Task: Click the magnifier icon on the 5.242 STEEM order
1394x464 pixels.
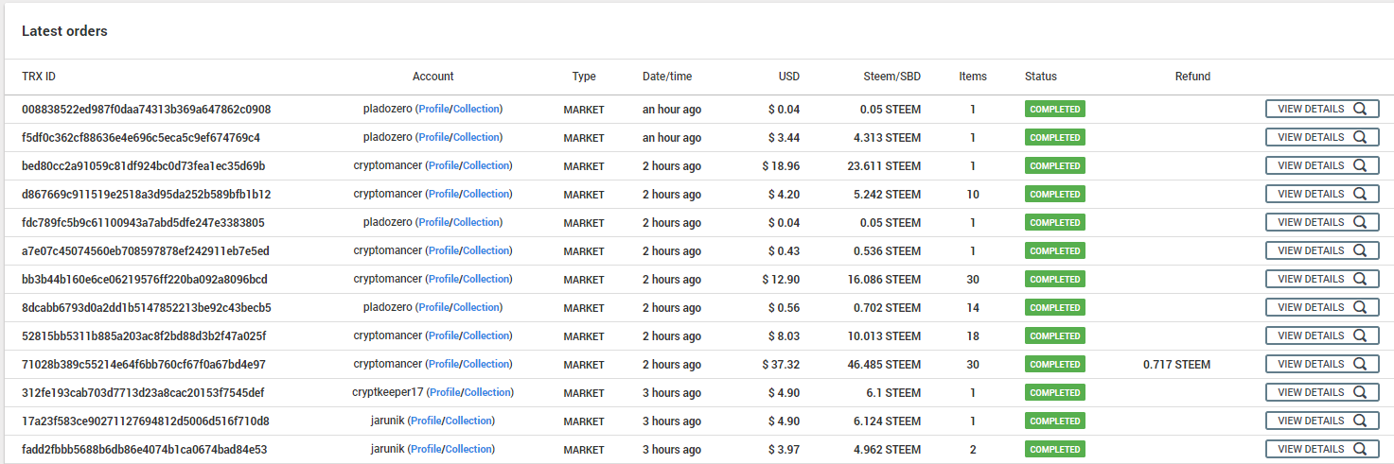Action: tap(1360, 194)
